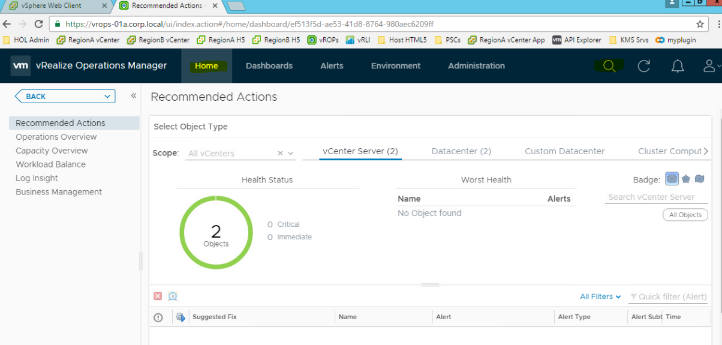
Task: Click the suspend alert clock icon
Action: pyautogui.click(x=173, y=296)
